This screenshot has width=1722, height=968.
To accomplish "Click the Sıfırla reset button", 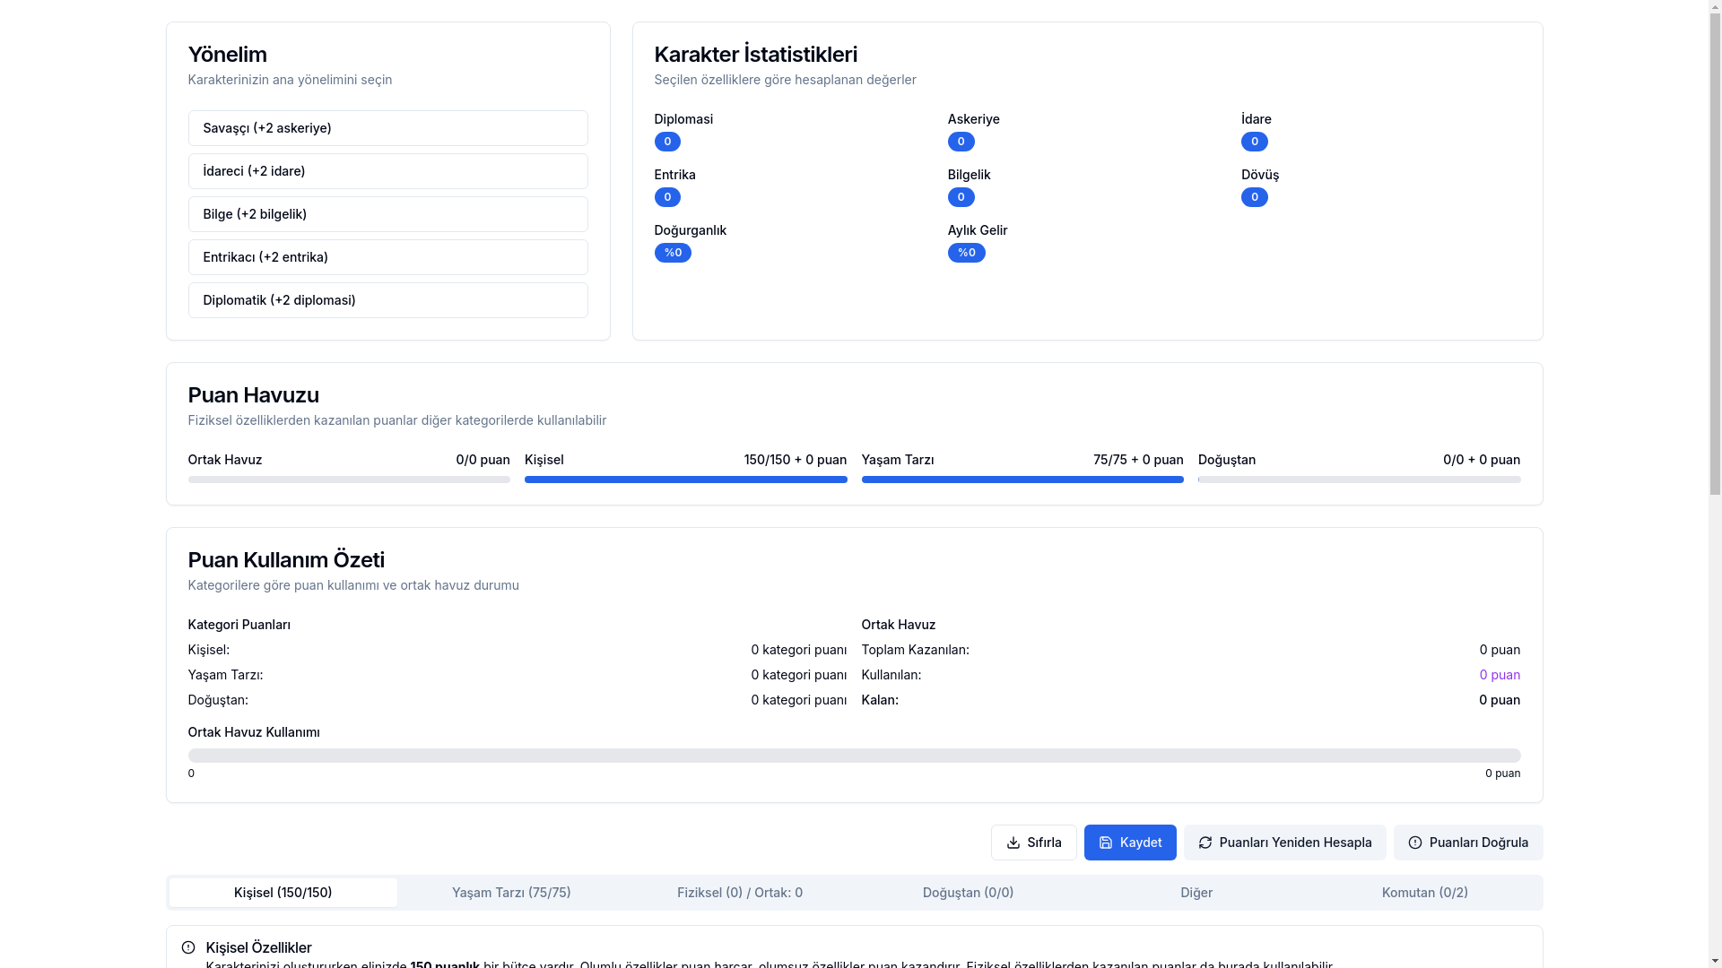I will point(1033,843).
